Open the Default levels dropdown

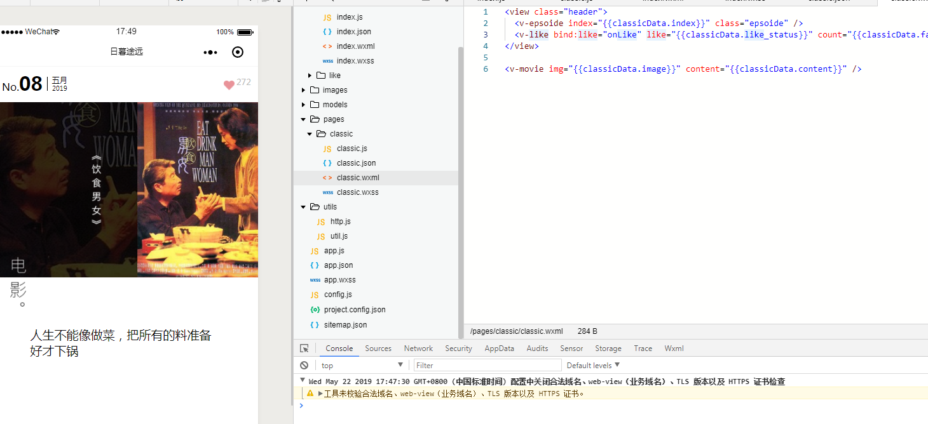(593, 365)
